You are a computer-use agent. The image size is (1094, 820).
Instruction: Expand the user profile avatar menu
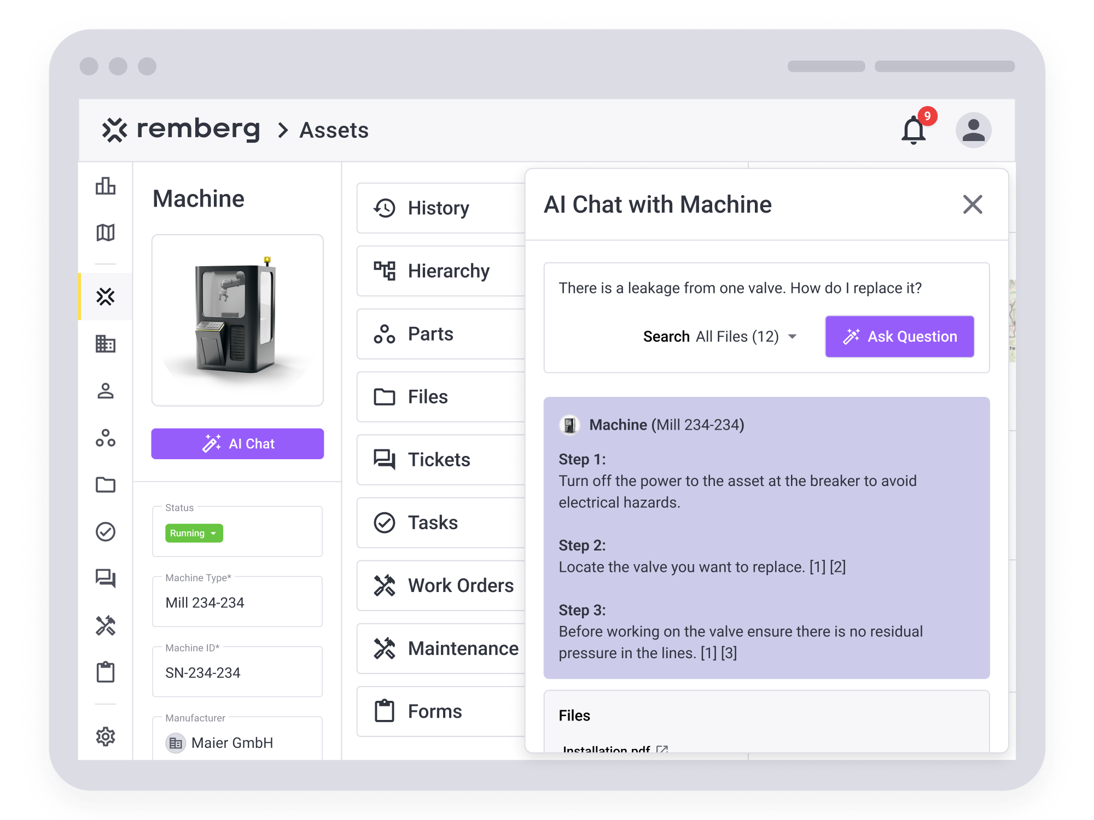[973, 130]
